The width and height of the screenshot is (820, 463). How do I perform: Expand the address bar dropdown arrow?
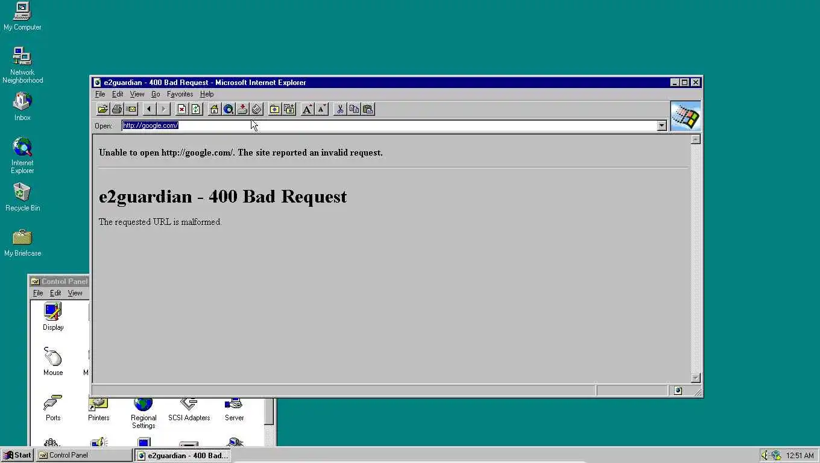(661, 125)
